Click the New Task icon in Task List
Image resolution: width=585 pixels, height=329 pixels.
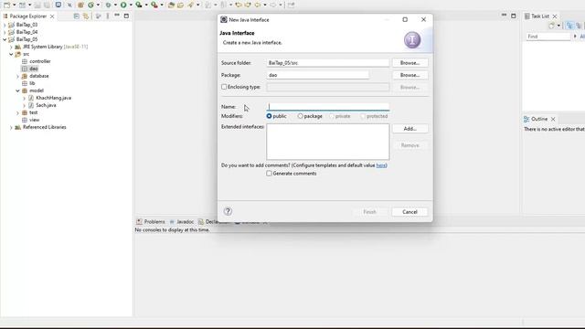(551, 26)
